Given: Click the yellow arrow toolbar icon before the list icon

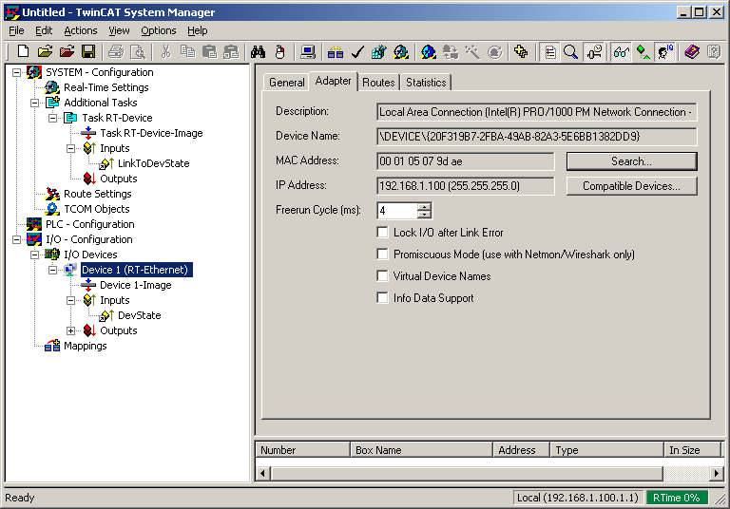Looking at the screenshot, I should (522, 51).
